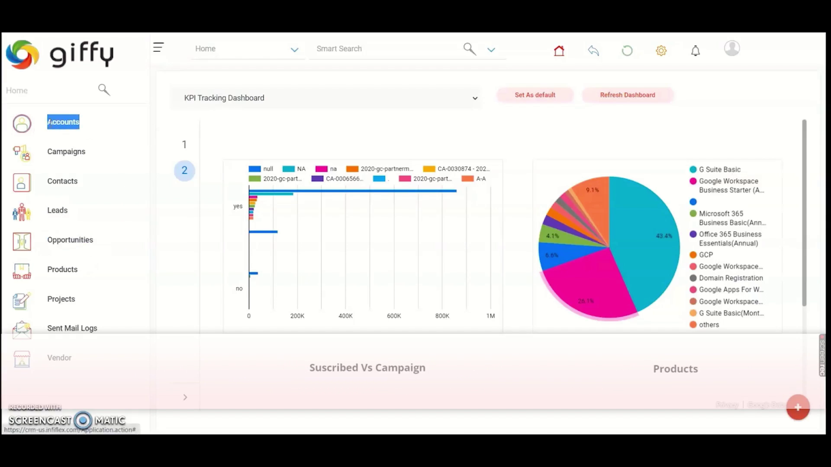
Task: Click the Set As Default button
Action: 535,95
